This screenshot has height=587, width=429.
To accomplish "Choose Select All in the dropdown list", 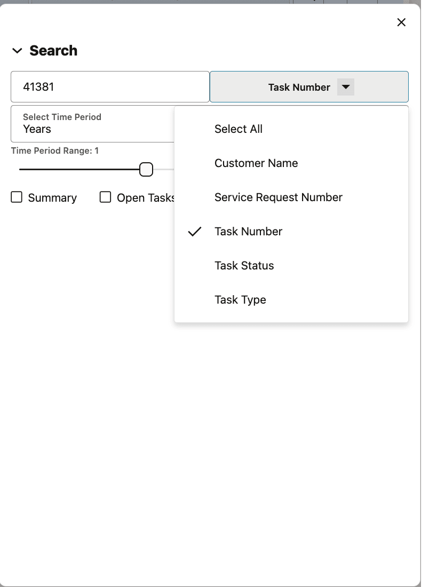I will pos(239,129).
